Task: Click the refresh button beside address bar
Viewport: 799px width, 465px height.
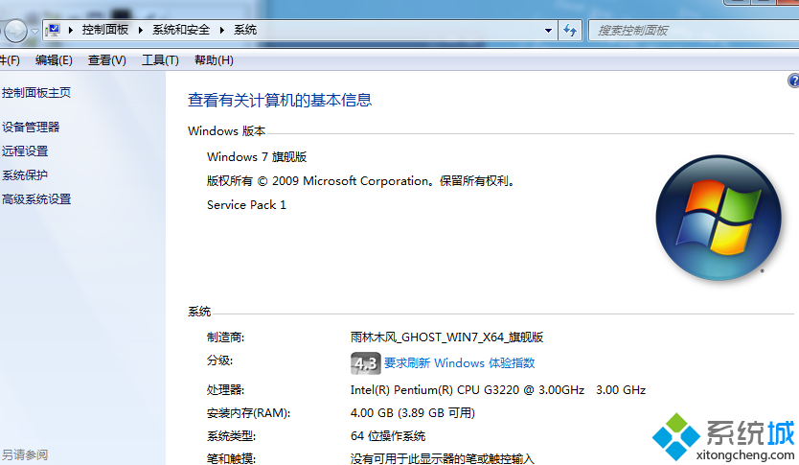Action: click(570, 31)
